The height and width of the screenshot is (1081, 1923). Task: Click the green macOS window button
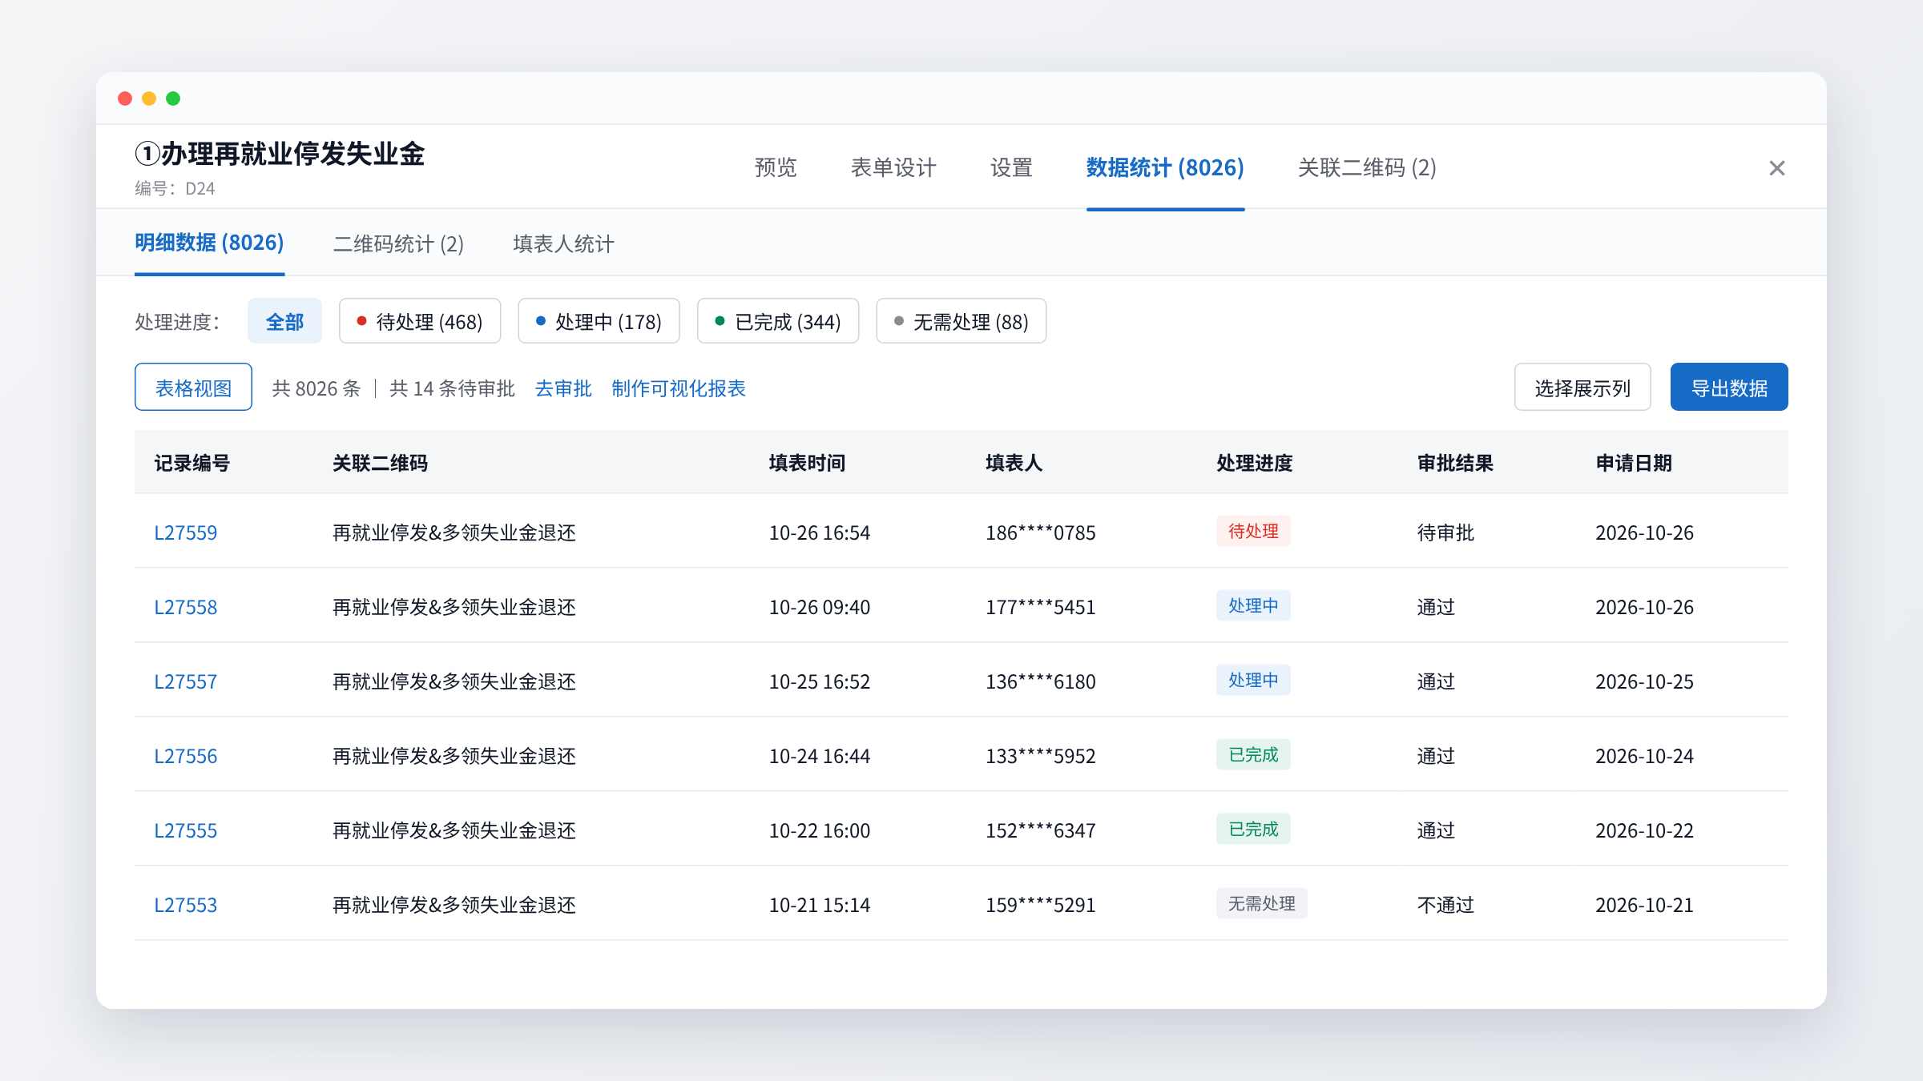pyautogui.click(x=173, y=98)
